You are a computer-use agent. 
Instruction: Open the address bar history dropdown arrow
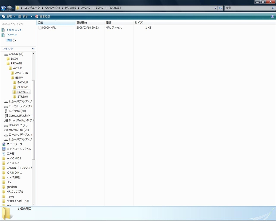[215, 8]
